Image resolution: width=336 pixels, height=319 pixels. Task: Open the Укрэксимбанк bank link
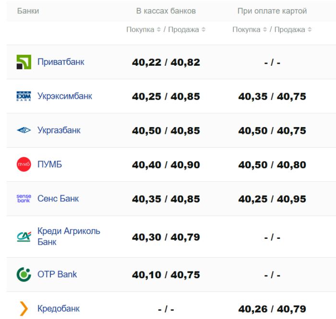point(65,96)
